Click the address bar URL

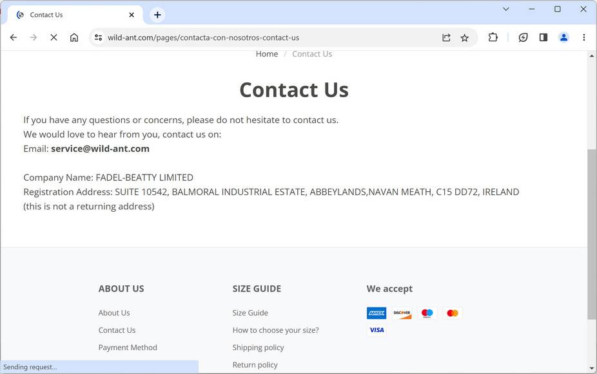coord(203,37)
